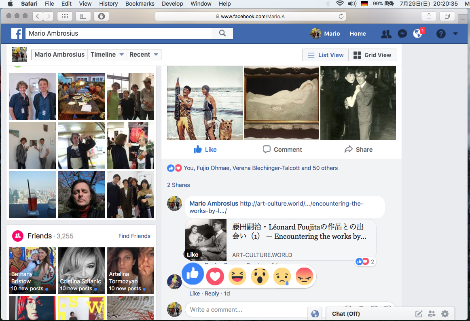Open Mario profile link in header
The width and height of the screenshot is (470, 321).
pos(325,34)
